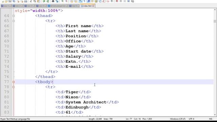Switch to the new 3 tab
The width and height of the screenshot is (217, 122).
[29, 6]
